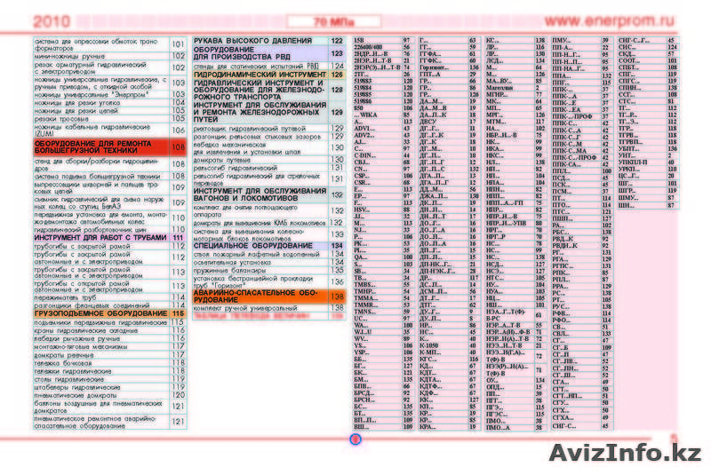Select СПЕЦИАЛЬНОЕ ОБОРУДОВАНИЕ heading
Image resolution: width=711 pixels, height=467 pixels.
tap(258, 245)
